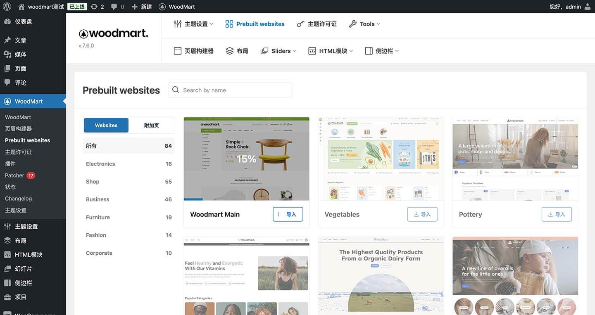Open the baby overalls demo thumbnail

pyautogui.click(x=515, y=276)
